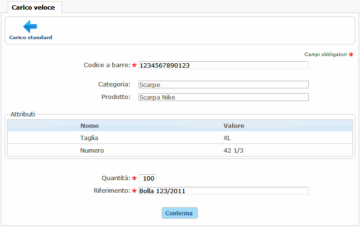
Task: Switch to the Carico veloce tab
Action: click(33, 8)
